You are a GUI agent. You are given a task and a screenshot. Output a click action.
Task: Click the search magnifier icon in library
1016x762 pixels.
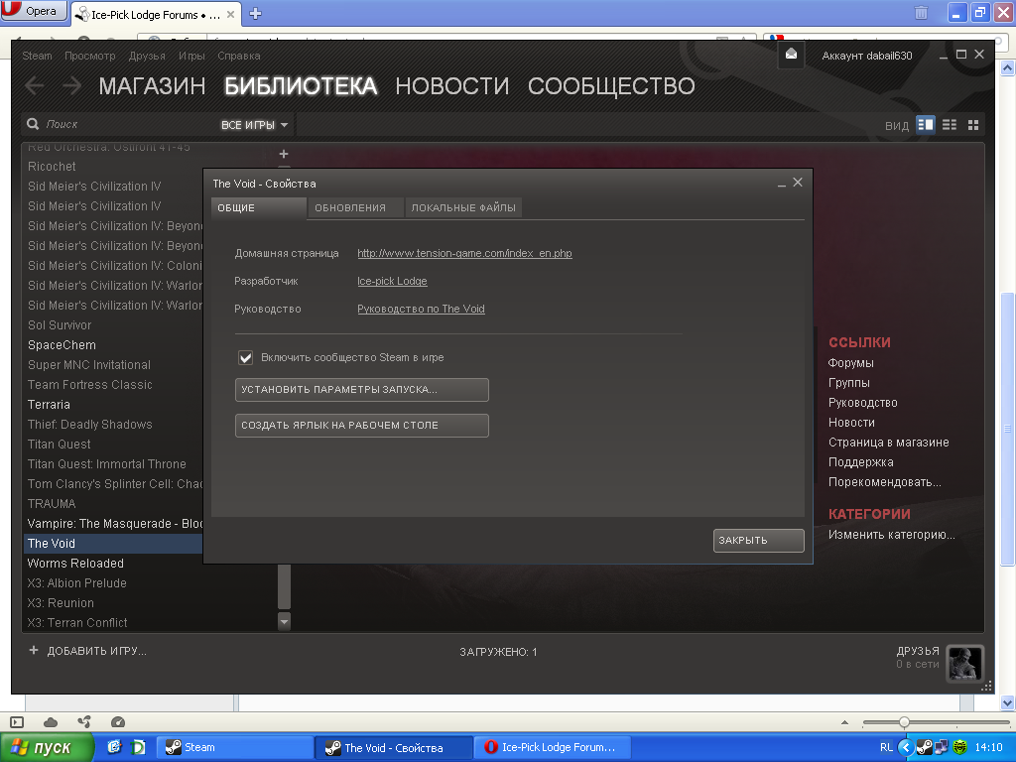pos(33,124)
